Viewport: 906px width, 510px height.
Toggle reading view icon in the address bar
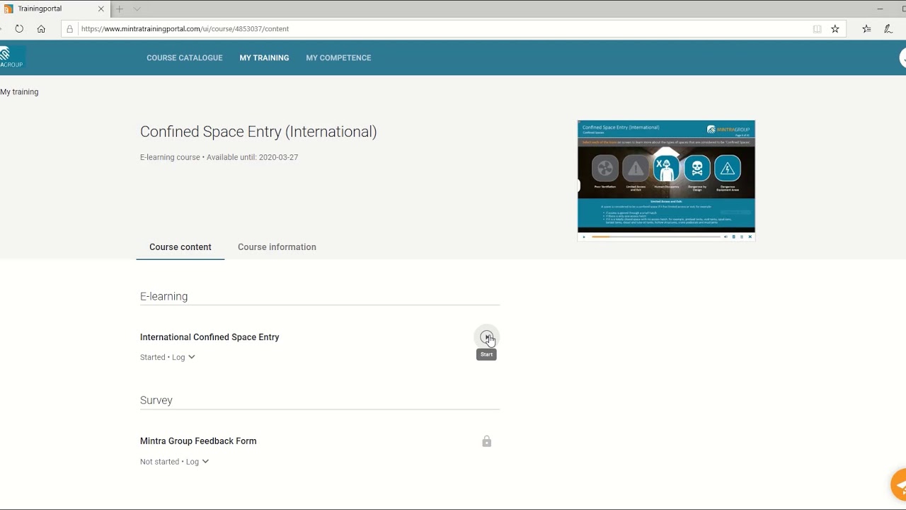[x=818, y=29]
